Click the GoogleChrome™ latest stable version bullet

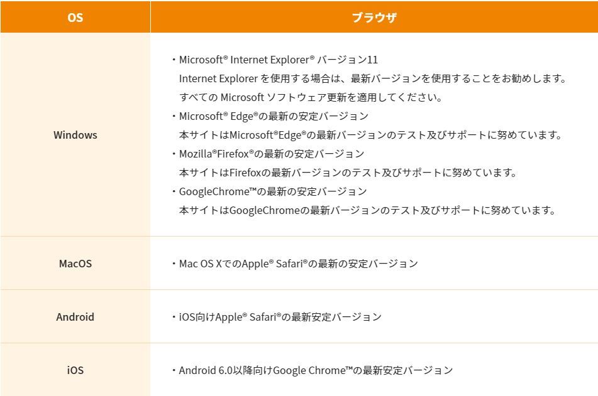point(273,191)
